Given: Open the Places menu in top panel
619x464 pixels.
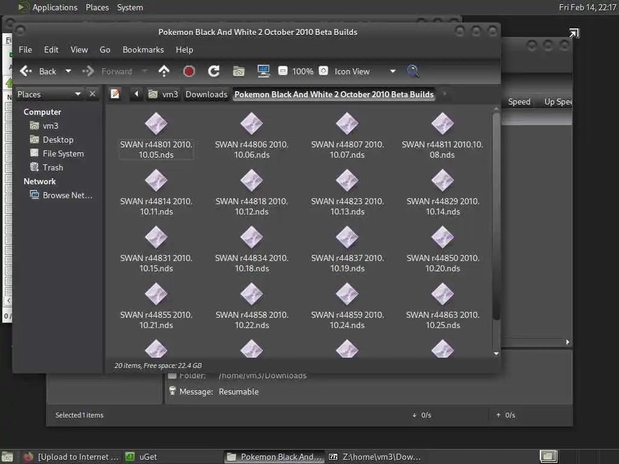Looking at the screenshot, I should [97, 7].
